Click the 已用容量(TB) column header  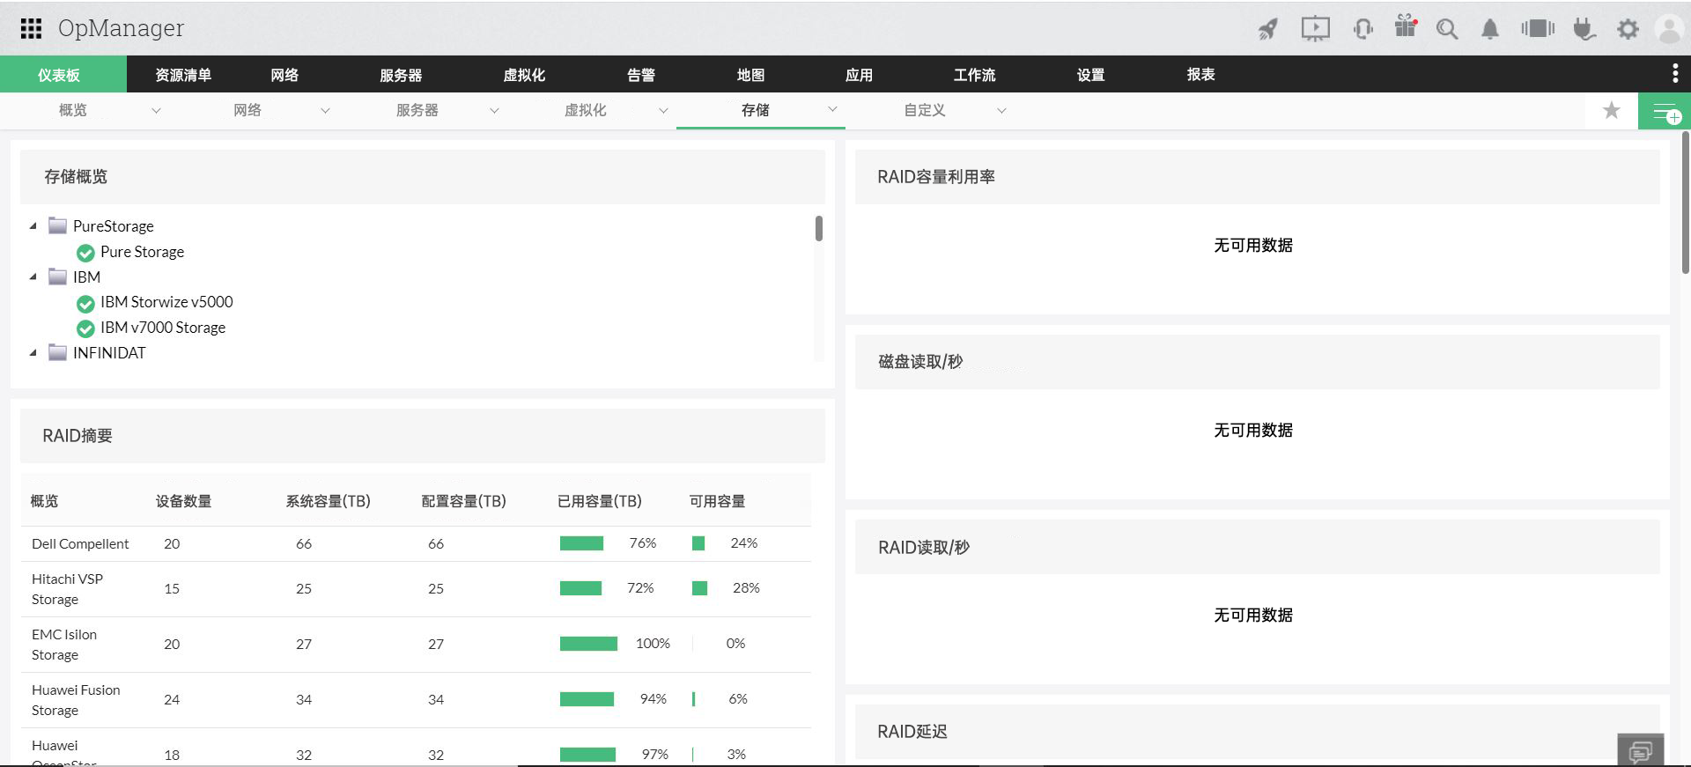point(599,501)
